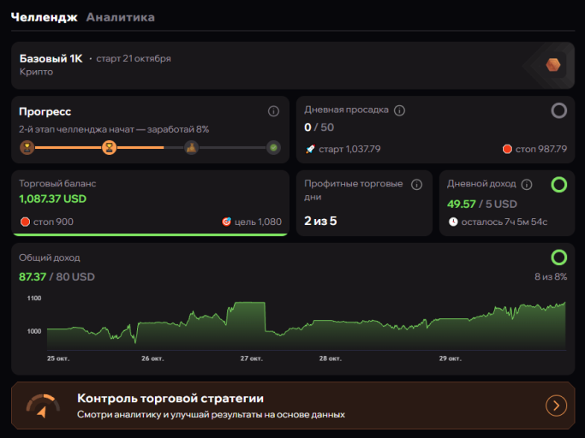Switch to the Аналитика tab

(x=120, y=17)
